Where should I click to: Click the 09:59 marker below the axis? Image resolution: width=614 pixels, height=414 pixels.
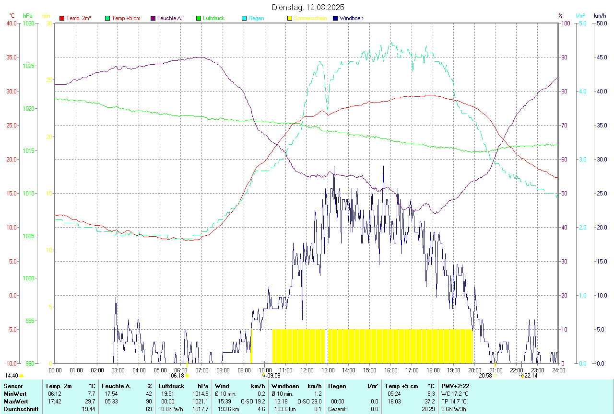(263, 376)
